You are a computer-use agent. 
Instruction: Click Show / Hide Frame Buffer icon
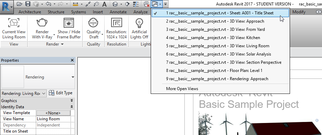(69, 23)
